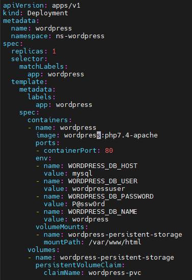Click the replicas number 1

(54, 51)
